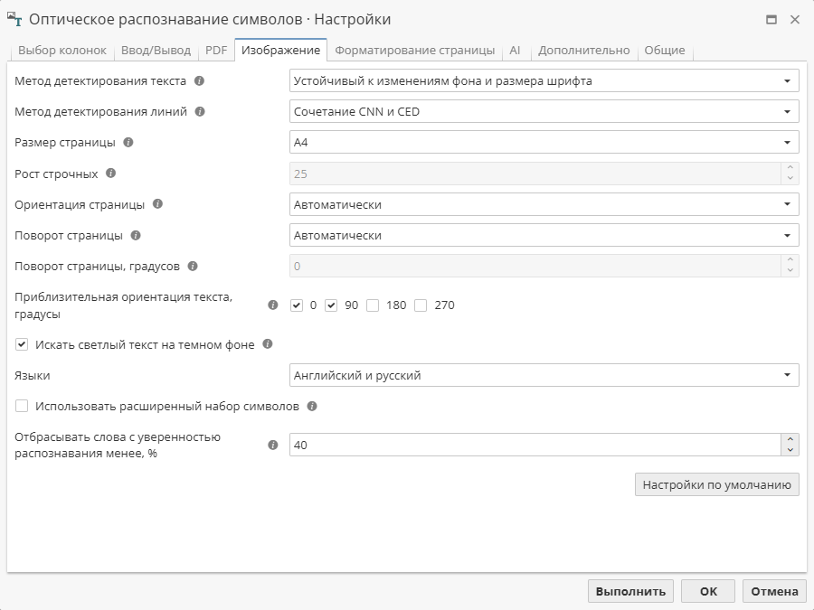
Task: Expand the Поворот страницы dropdown
Action: tap(790, 234)
